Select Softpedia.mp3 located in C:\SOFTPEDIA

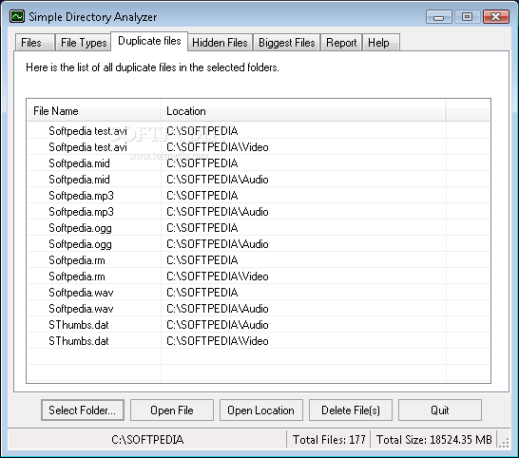pos(259,195)
